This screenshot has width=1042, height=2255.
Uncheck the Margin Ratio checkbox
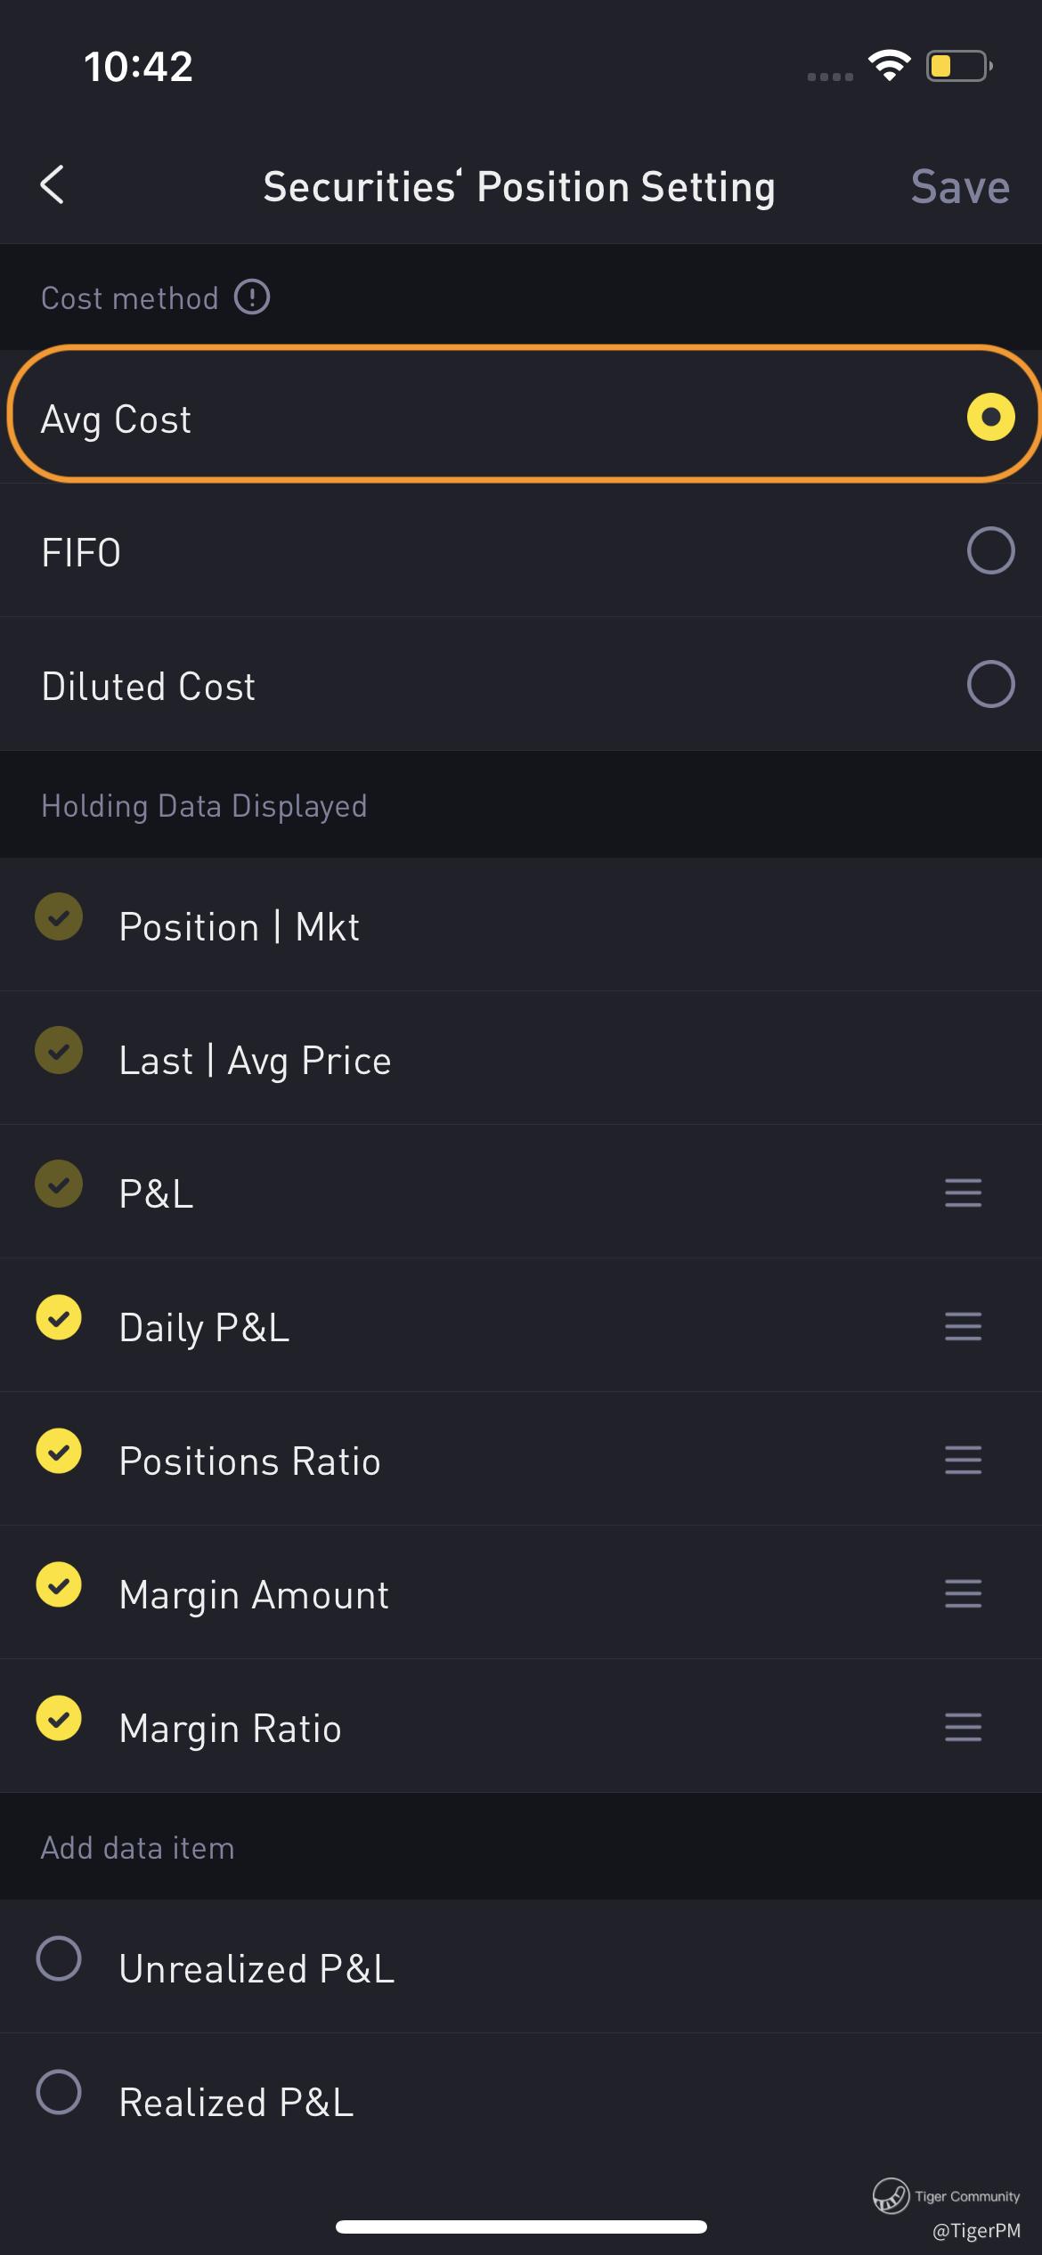[x=59, y=1719]
